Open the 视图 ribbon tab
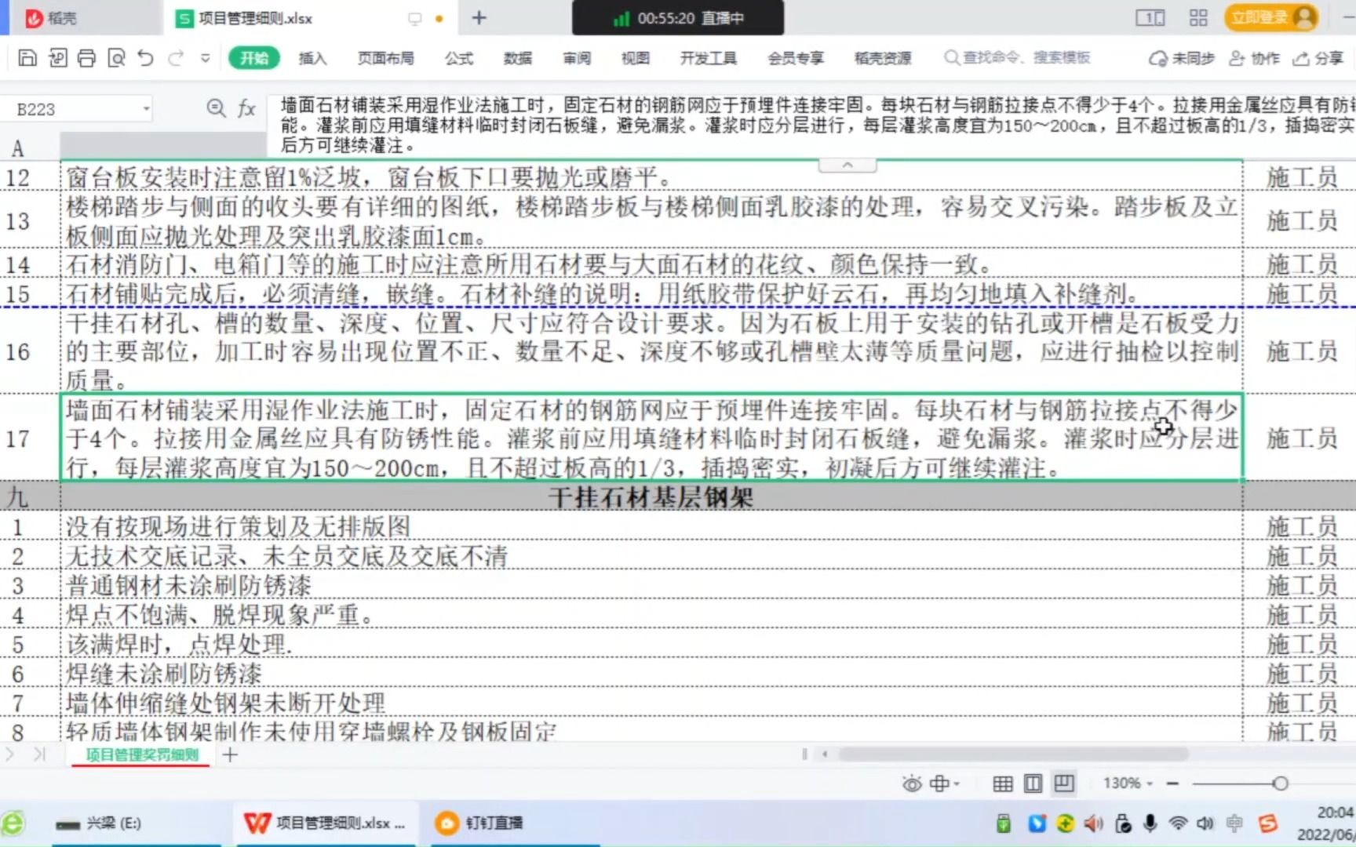The width and height of the screenshot is (1356, 847). [636, 58]
